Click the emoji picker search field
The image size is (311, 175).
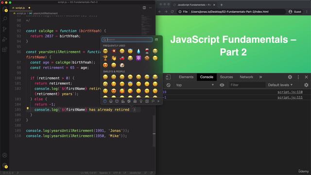tap(127, 39)
